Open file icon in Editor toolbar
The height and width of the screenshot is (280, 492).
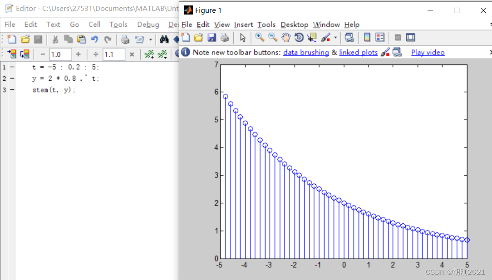pyautogui.click(x=25, y=39)
